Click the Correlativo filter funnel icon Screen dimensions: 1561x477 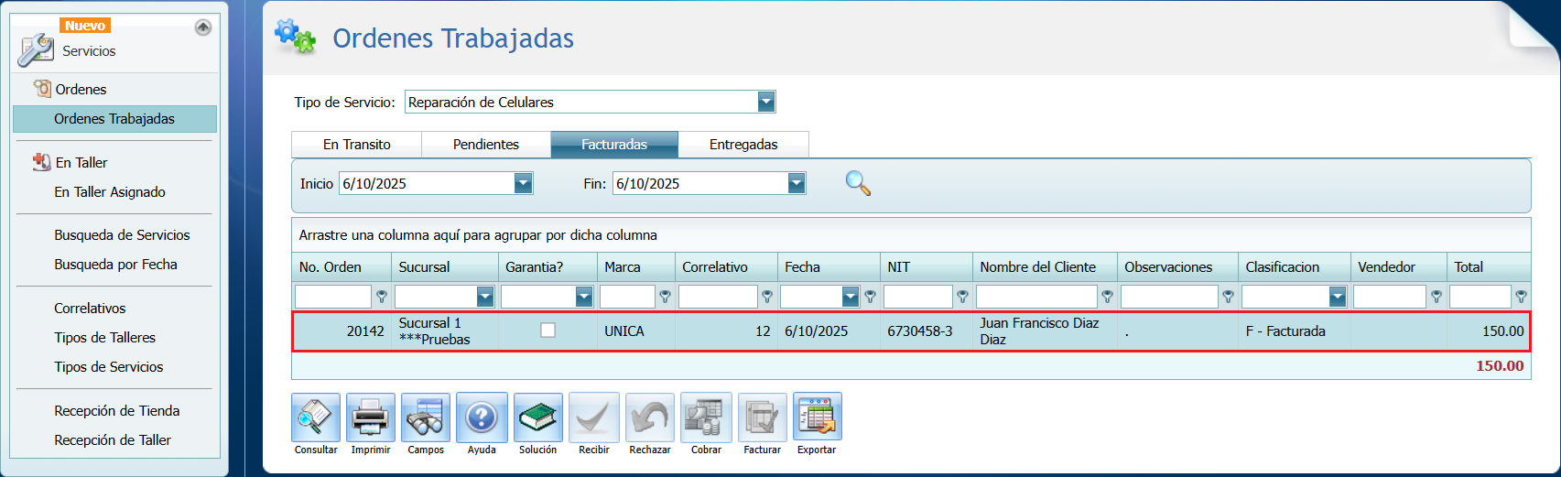(x=767, y=297)
